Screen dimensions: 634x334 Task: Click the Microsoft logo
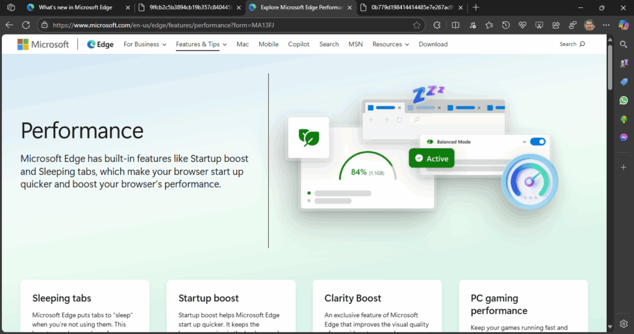click(43, 45)
